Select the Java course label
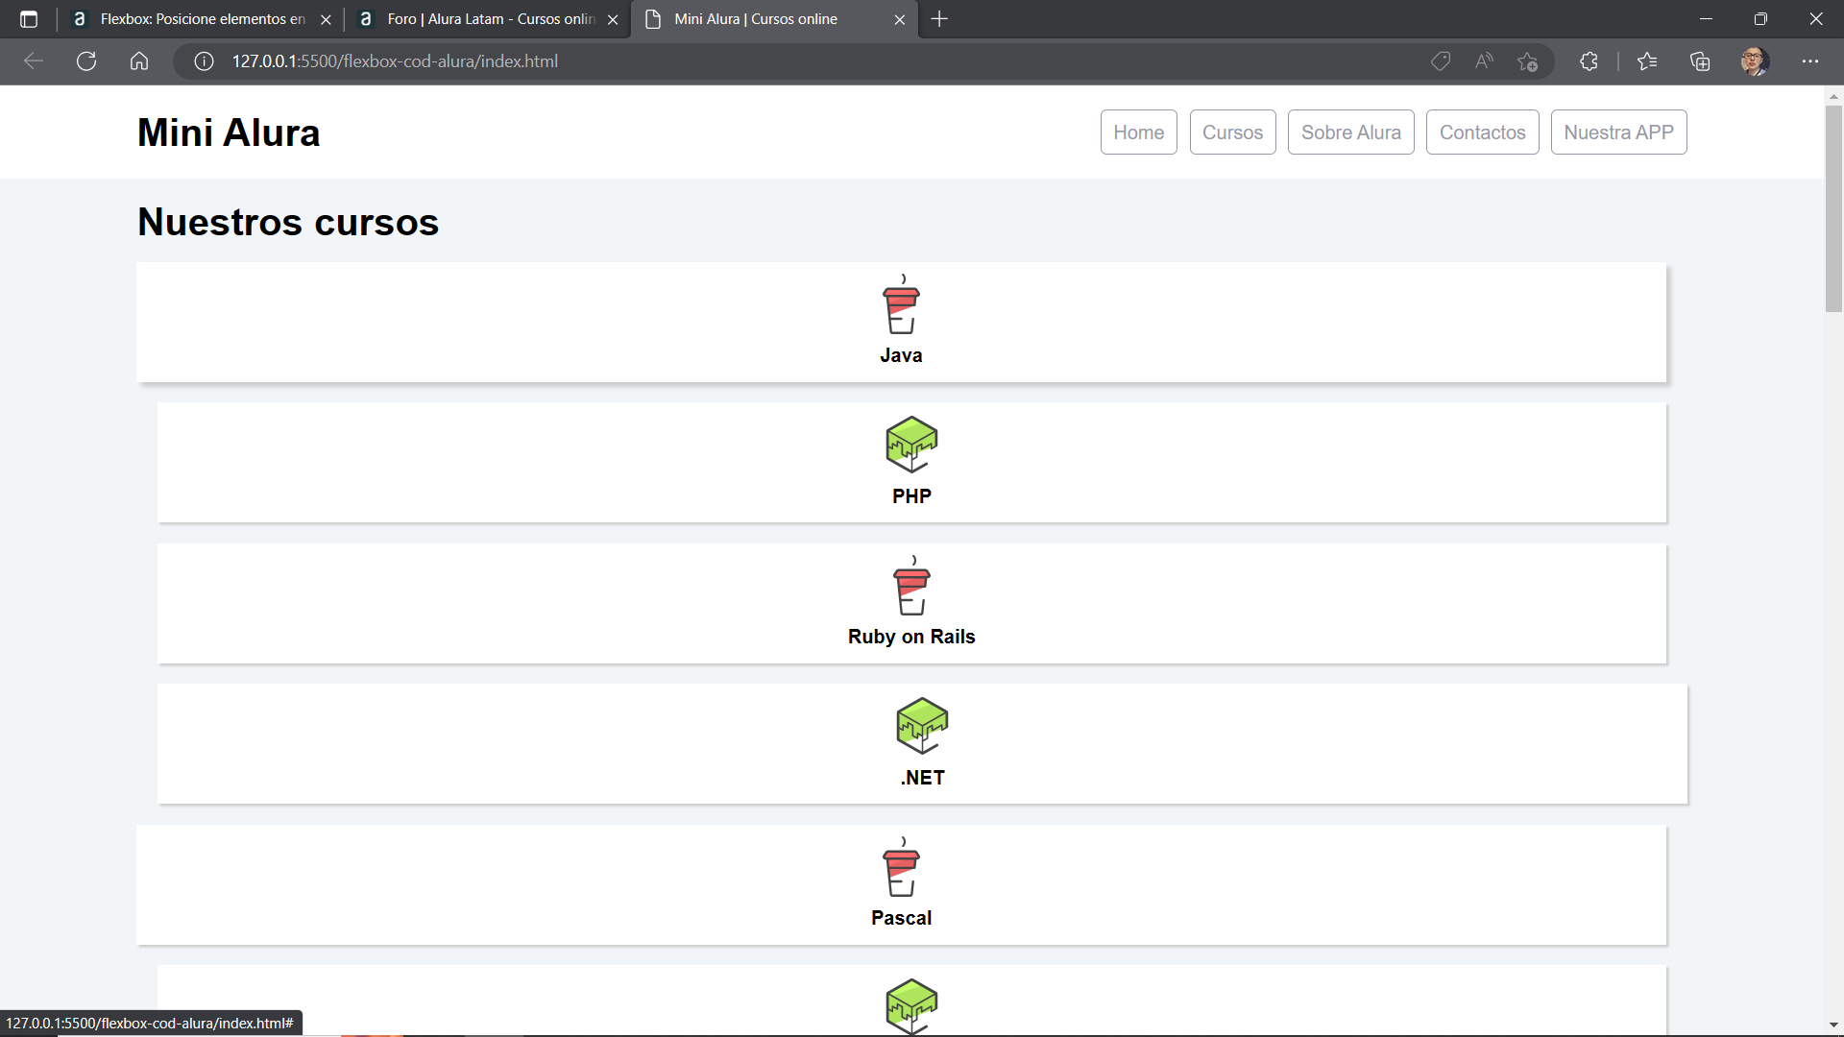This screenshot has width=1844, height=1037. point(902,355)
